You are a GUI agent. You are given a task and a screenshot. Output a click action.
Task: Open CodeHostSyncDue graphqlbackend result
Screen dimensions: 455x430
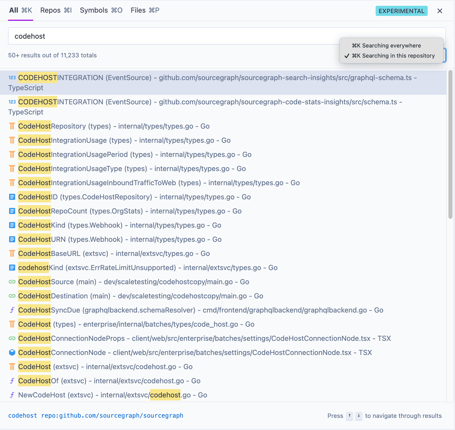(223, 310)
